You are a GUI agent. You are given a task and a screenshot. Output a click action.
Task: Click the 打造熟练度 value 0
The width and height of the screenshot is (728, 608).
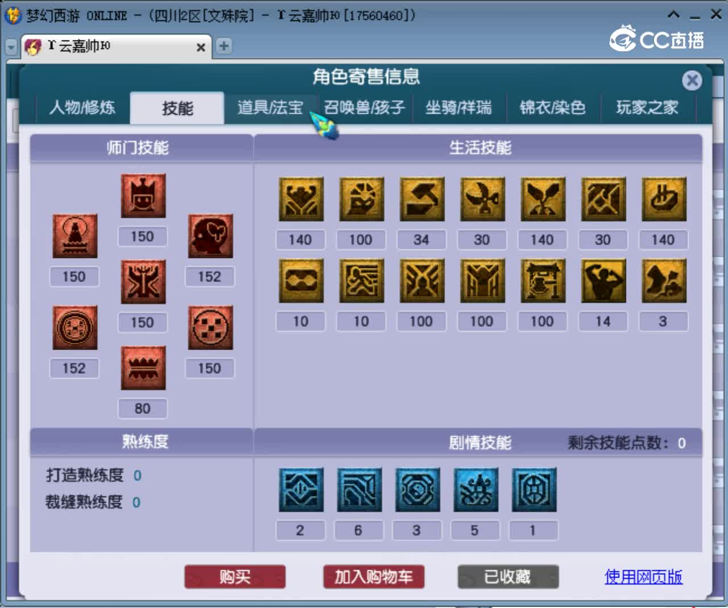point(137,476)
